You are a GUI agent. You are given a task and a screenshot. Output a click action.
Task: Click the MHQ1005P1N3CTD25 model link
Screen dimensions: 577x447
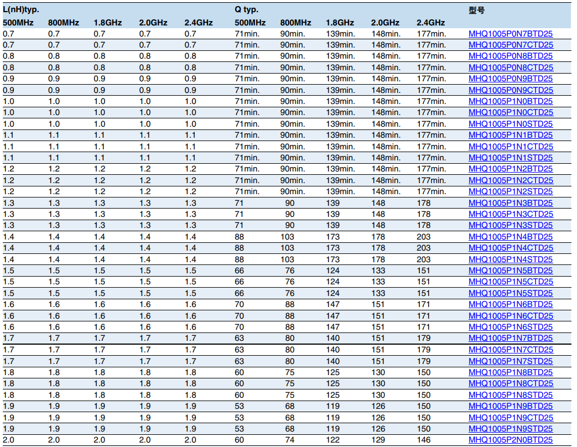click(511, 214)
